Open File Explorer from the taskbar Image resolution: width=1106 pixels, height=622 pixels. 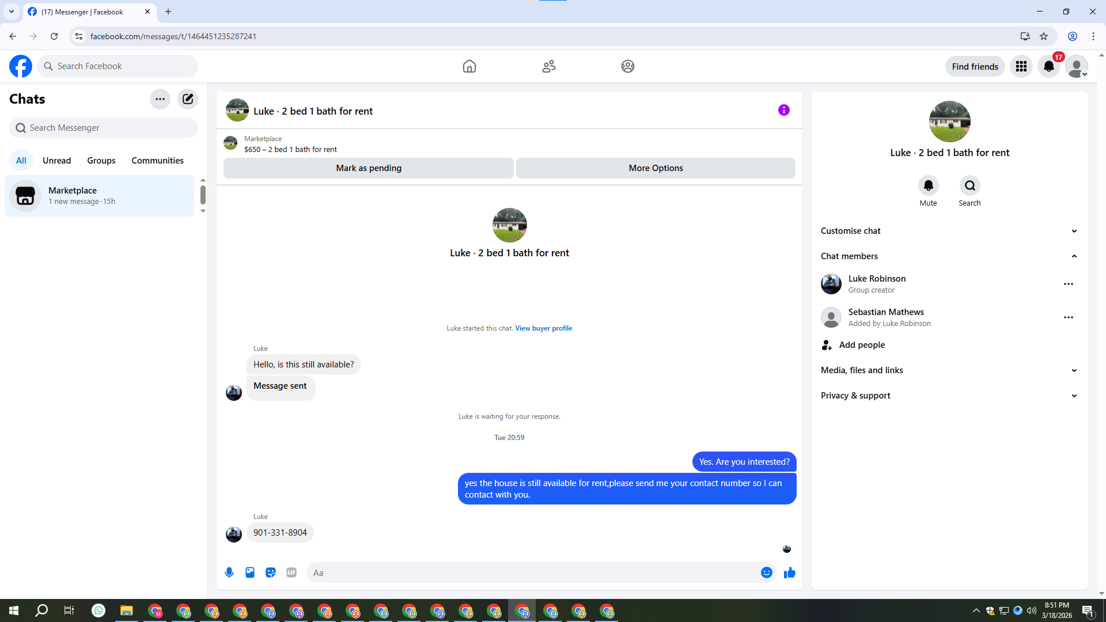[126, 610]
